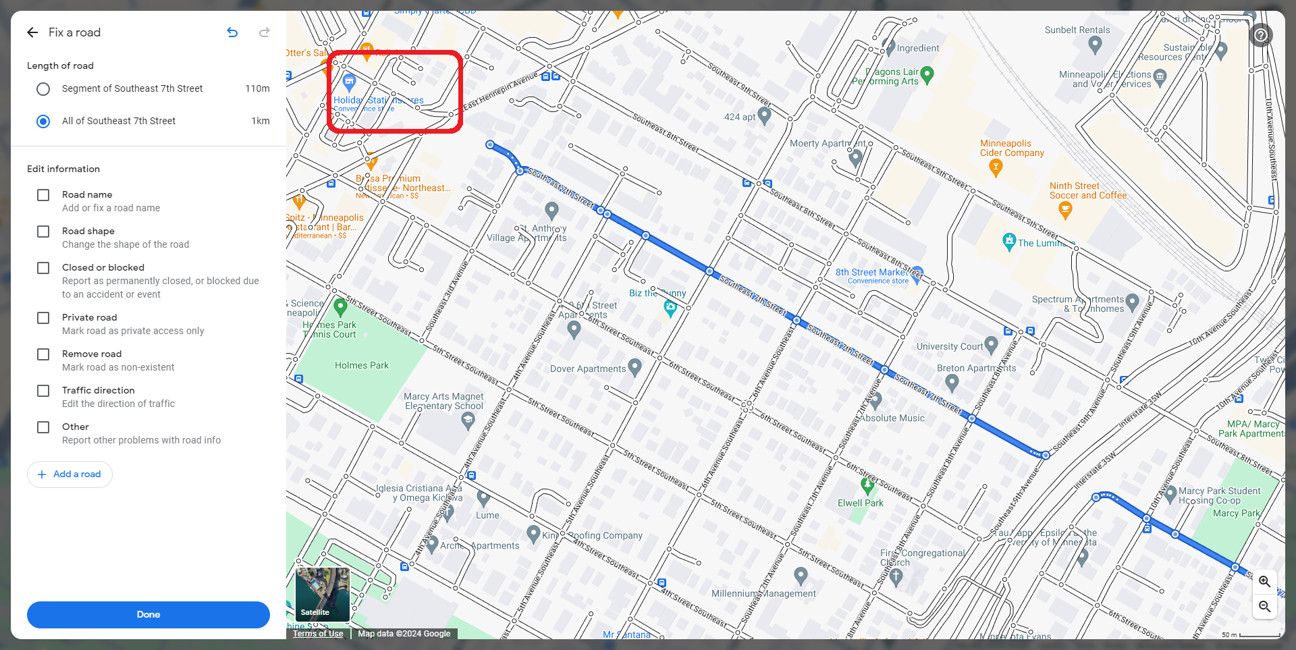Open the Terms of Use link

(x=318, y=634)
